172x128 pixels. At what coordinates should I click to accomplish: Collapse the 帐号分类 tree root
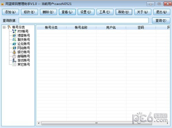pyautogui.click(x=4, y=27)
